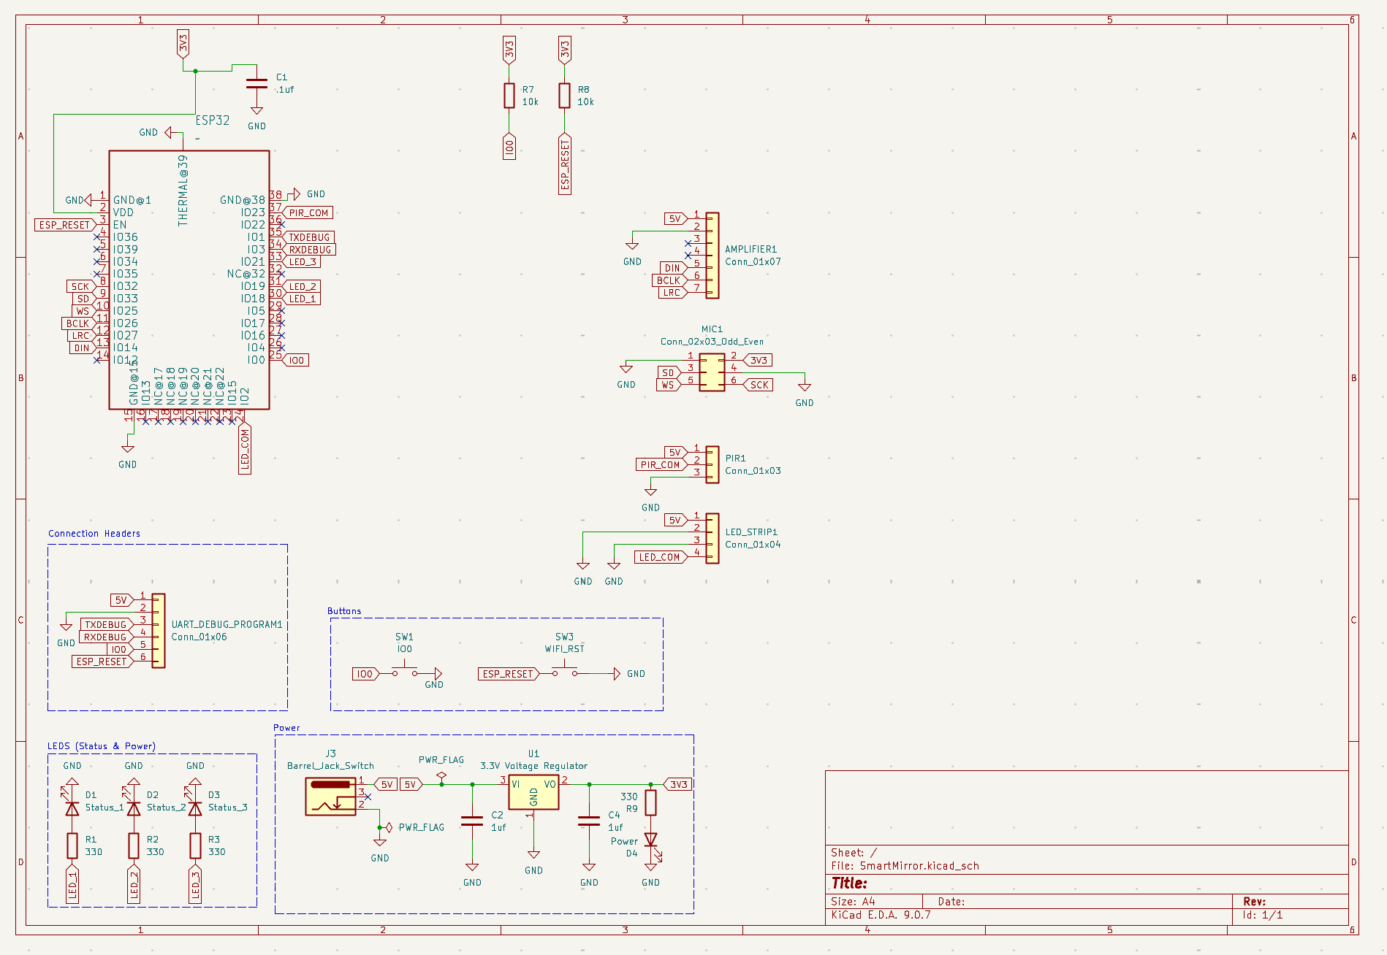Click the LED_1 label on ESP32 IO18
The width and height of the screenshot is (1387, 955).
[302, 299]
